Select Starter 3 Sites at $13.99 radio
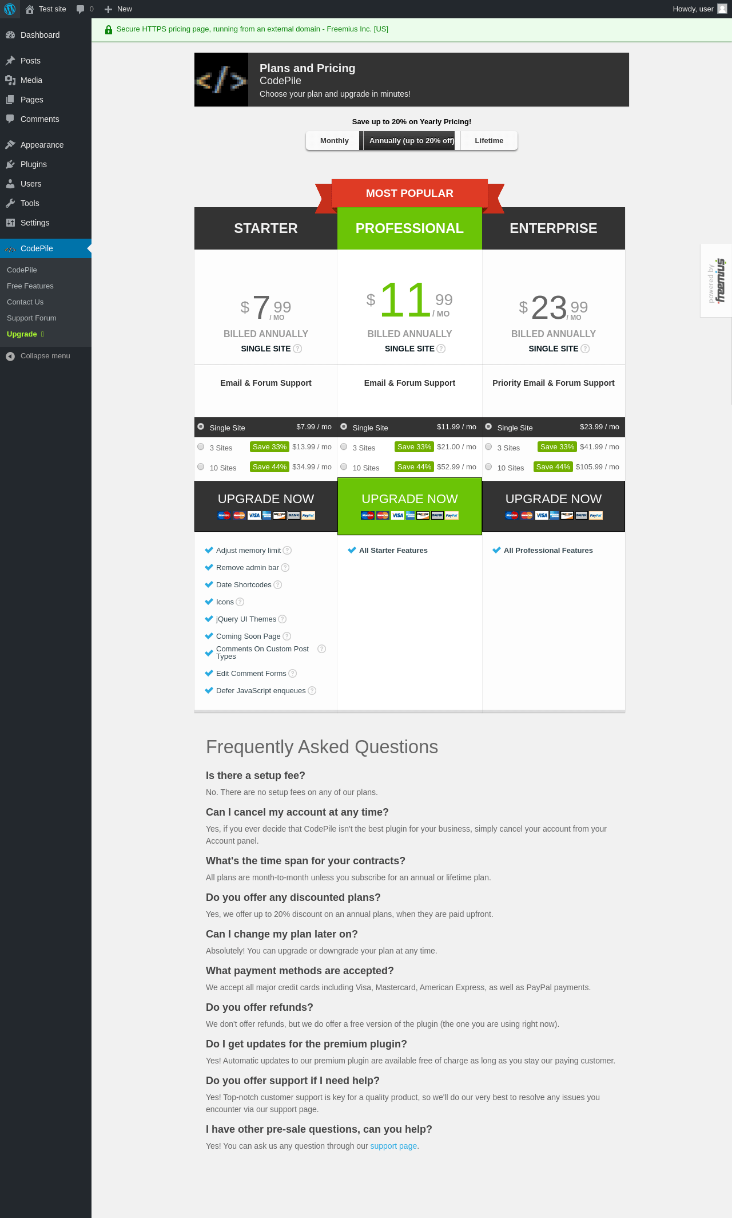The height and width of the screenshot is (1218, 732). click(201, 446)
